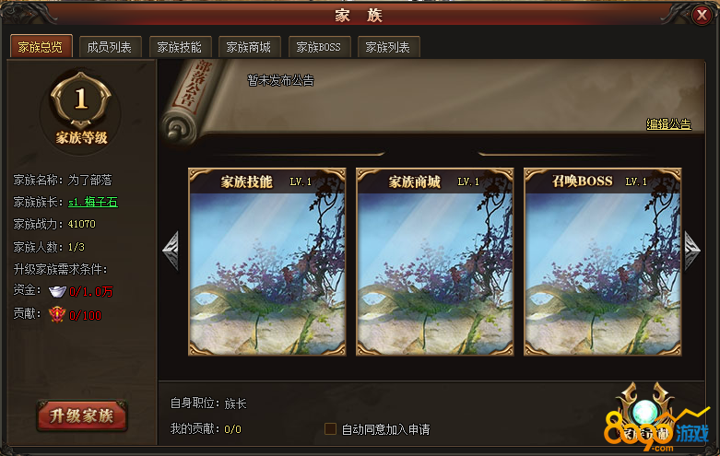The image size is (720, 456).
Task: Select the 家族技能 LV.1 card
Action: point(266,262)
